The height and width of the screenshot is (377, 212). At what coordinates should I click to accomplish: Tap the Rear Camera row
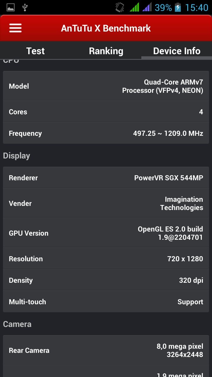(106, 350)
